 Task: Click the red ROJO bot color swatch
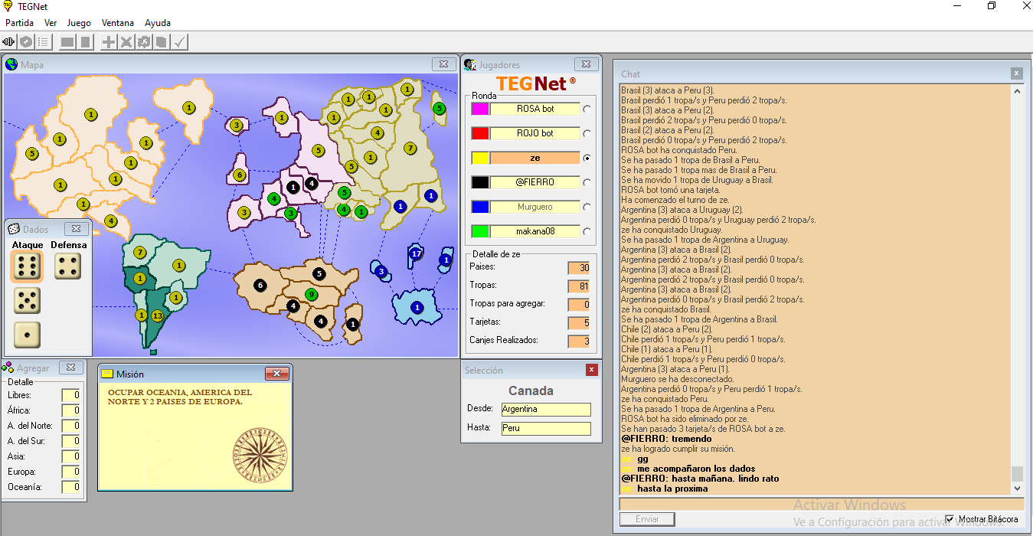[480, 133]
